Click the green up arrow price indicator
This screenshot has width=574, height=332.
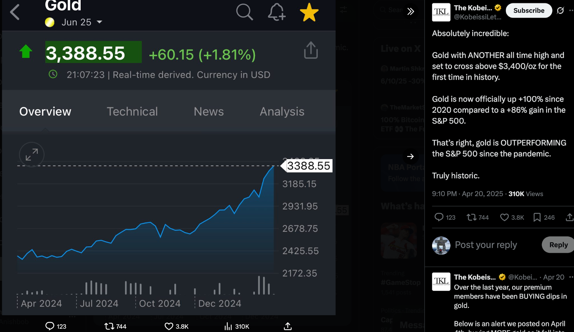pyautogui.click(x=26, y=51)
